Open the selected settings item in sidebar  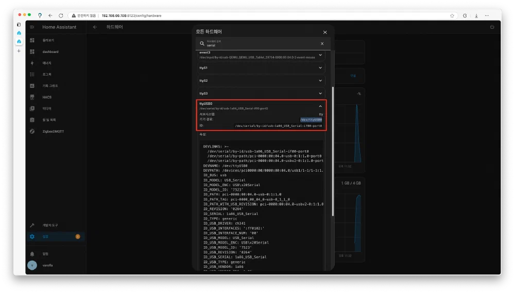coord(45,236)
